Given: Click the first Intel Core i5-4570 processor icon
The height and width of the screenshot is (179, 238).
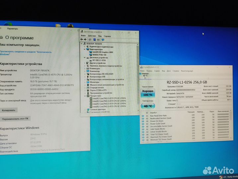Looking at the screenshot, I should click(x=91, y=98).
